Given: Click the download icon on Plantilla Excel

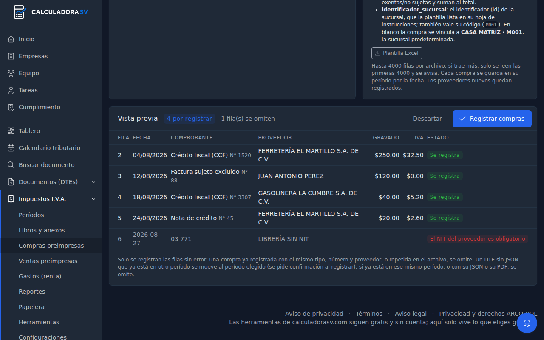Looking at the screenshot, I should [377, 53].
